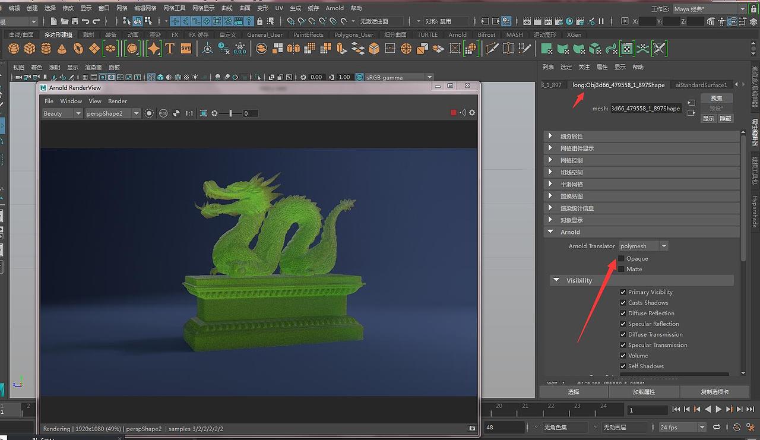The width and height of the screenshot is (760, 440).
Task: Create a polygon cube from the shelf
Action: (x=30, y=48)
